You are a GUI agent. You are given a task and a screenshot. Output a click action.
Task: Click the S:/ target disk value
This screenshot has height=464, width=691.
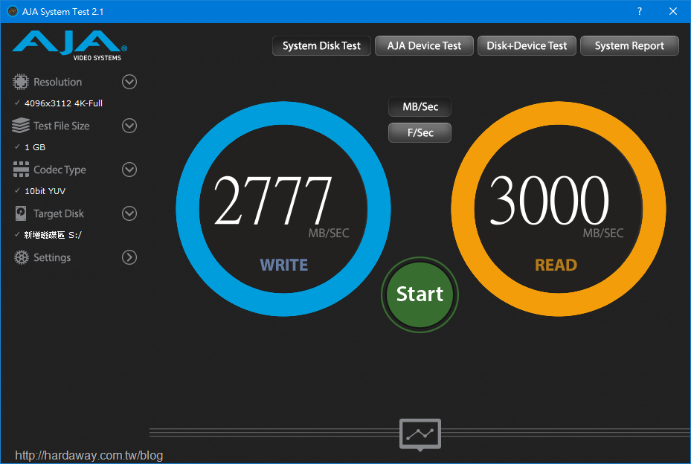coord(53,235)
